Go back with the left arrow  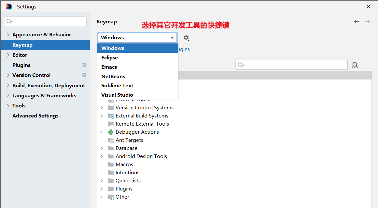357,21
